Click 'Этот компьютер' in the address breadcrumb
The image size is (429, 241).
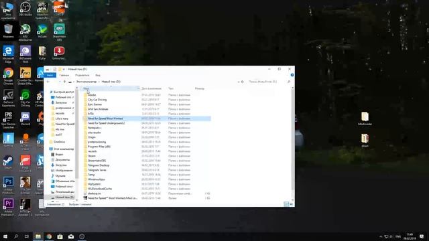click(x=86, y=82)
